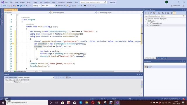Click the taskbar Type here to search box

(x=27, y=103)
